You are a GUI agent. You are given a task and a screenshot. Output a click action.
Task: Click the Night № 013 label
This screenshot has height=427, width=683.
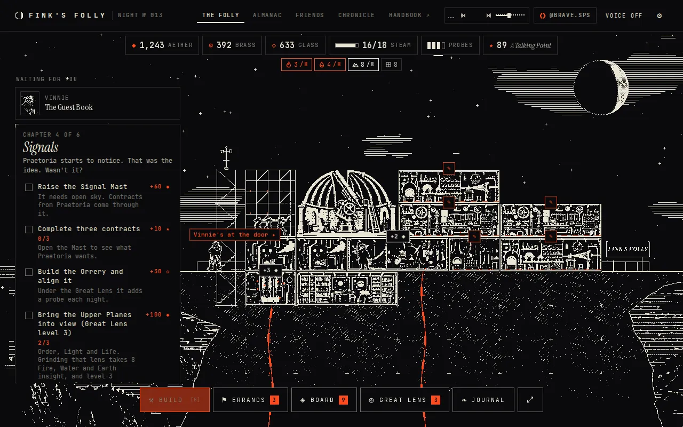[140, 15]
